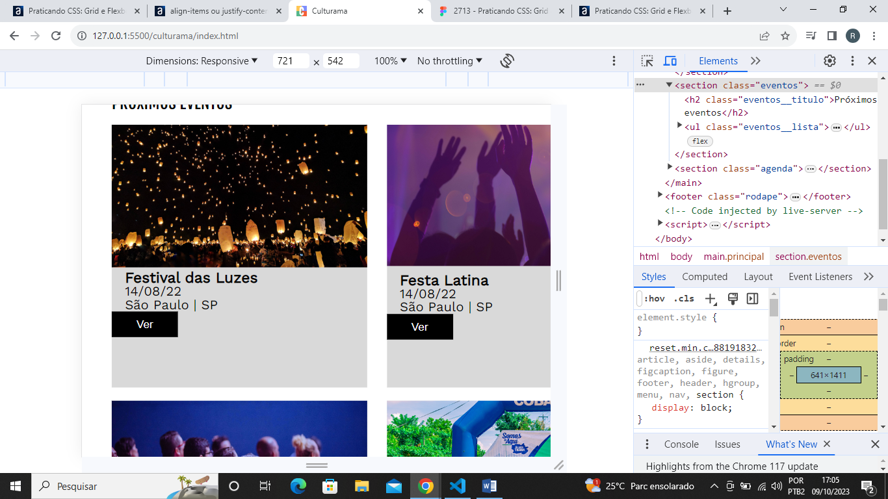The height and width of the screenshot is (499, 888).
Task: Open Visual Studio Code from the taskbar
Action: click(458, 486)
